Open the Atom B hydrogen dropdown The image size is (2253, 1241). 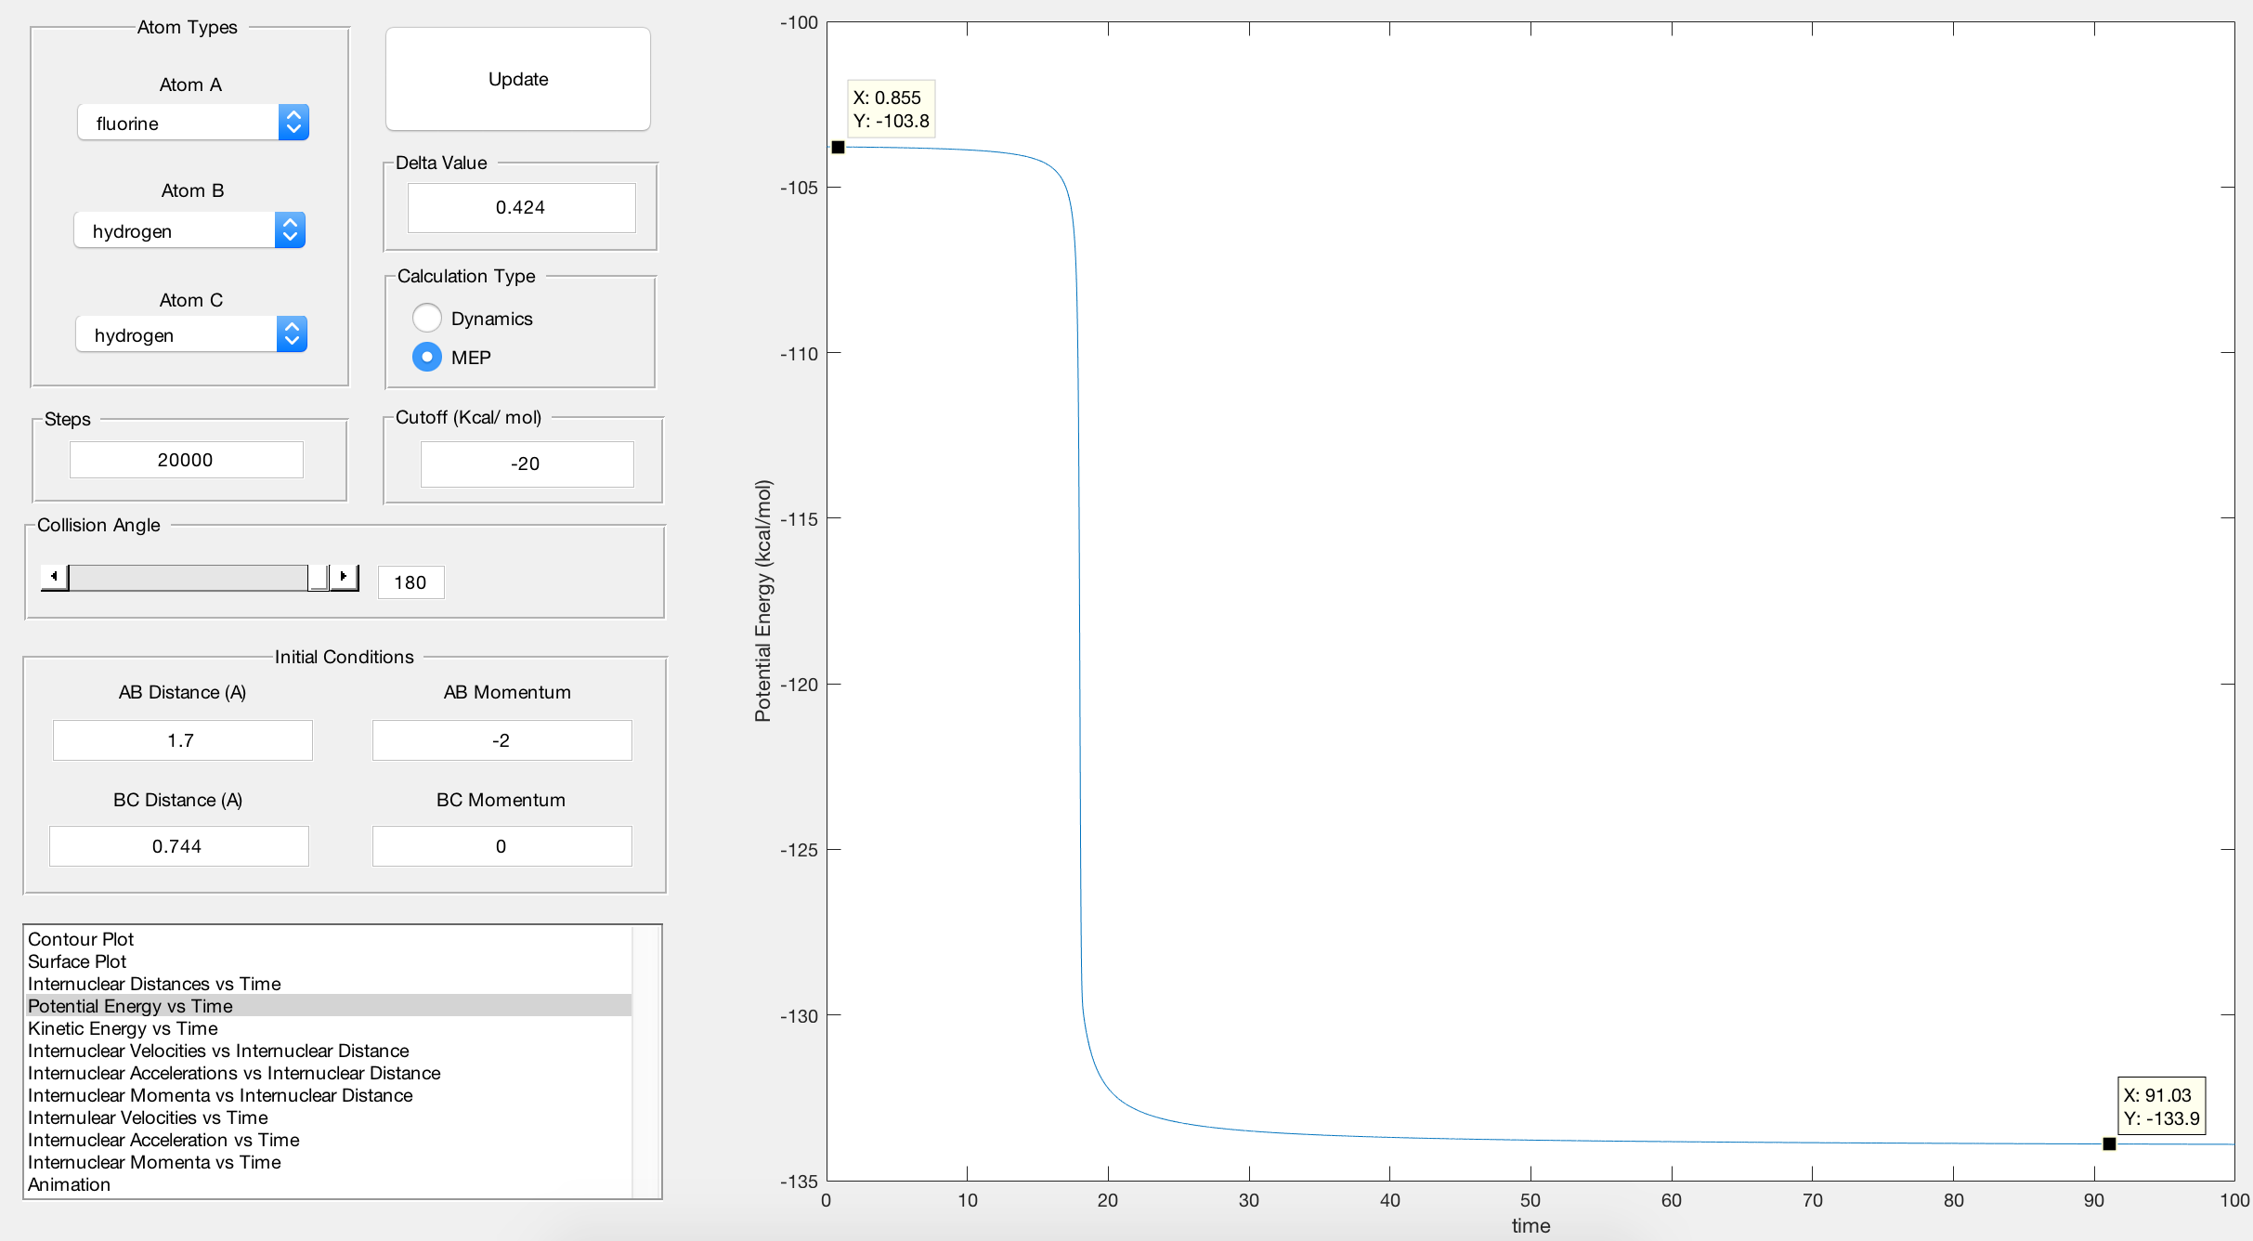tap(189, 230)
